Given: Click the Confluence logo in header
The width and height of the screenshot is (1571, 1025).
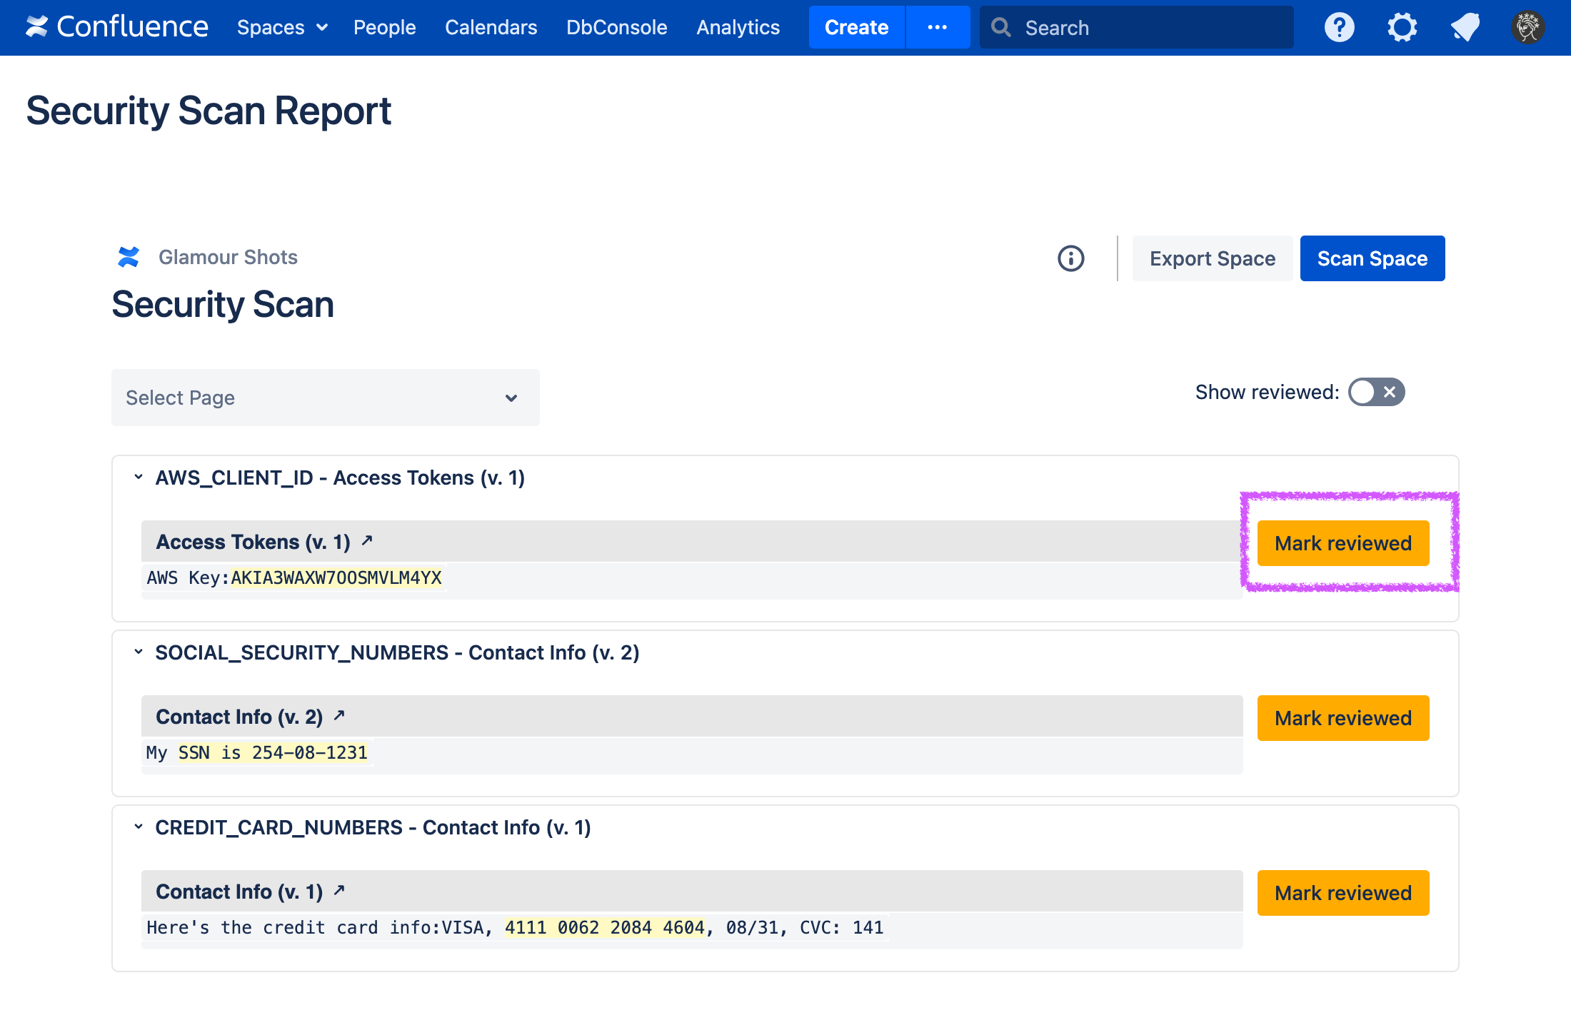Looking at the screenshot, I should point(117,27).
